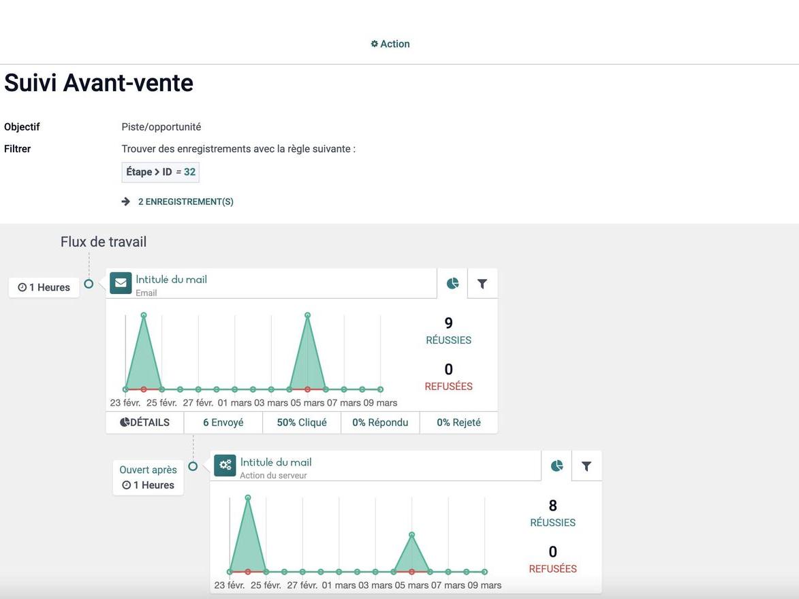This screenshot has height=599, width=799.
Task: Expand the Étape ID filter rule
Action: coord(160,171)
